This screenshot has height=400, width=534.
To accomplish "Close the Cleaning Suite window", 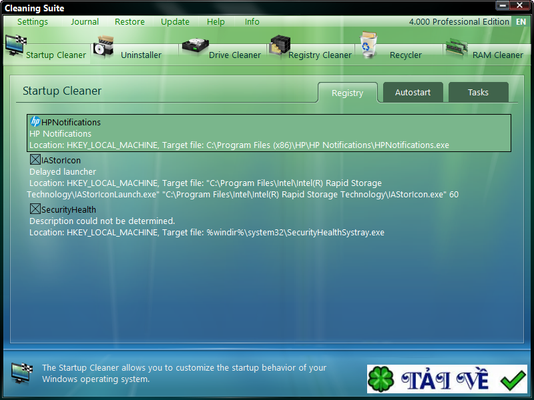I will coord(520,5).
